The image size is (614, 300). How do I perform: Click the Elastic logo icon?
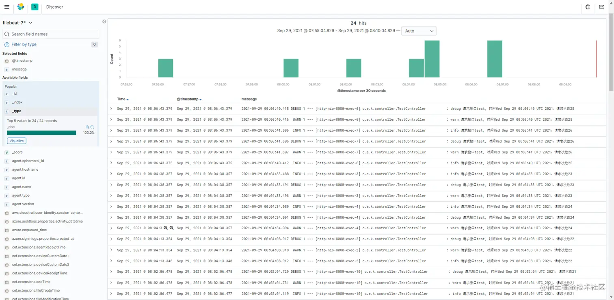point(21,7)
